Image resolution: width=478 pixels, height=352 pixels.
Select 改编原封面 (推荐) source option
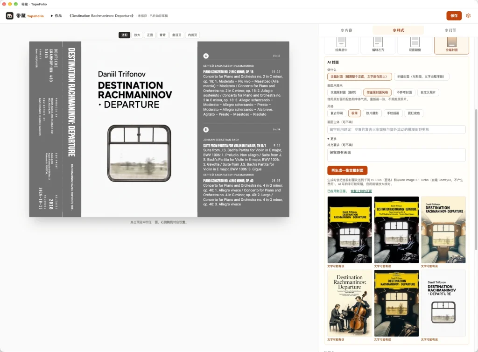[x=344, y=92]
